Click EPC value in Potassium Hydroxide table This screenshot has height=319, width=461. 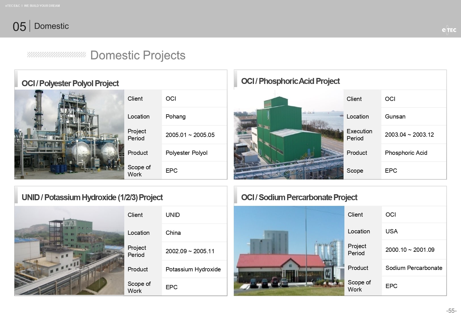tap(172, 287)
